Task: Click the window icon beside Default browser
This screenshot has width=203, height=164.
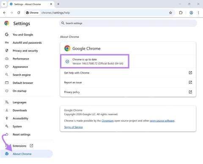Action: [7, 83]
